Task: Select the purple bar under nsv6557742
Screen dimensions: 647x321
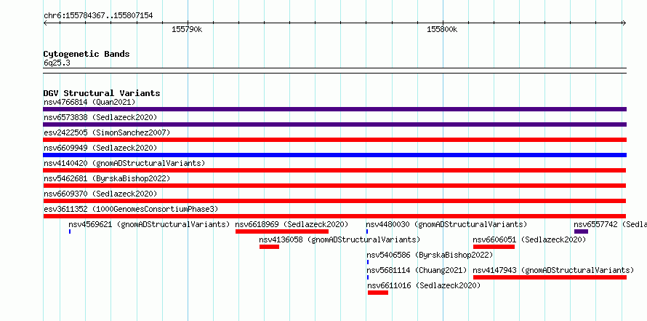Action: coord(581,231)
